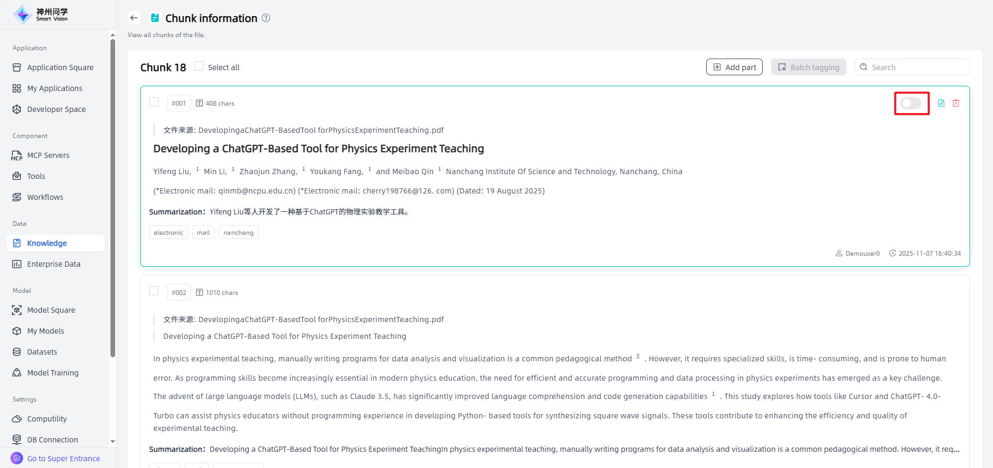Tick the checkbox for chunk #002
993x468 pixels.
(x=154, y=291)
